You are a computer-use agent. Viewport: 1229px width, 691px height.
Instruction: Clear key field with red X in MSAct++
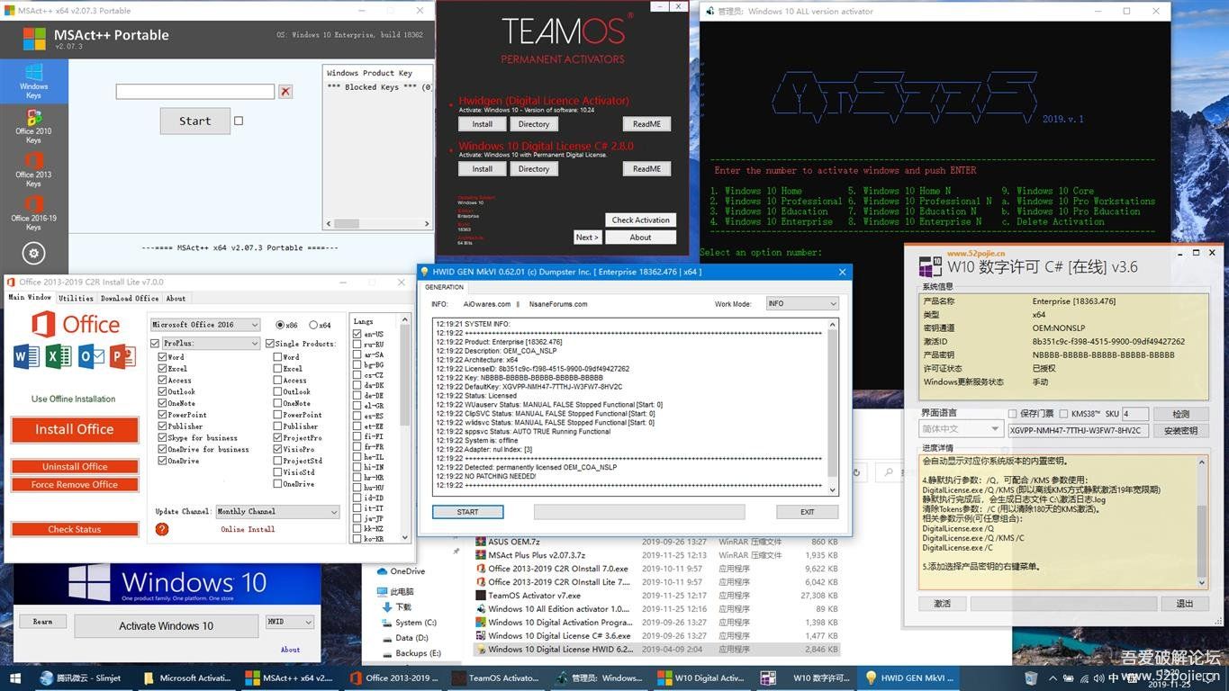(285, 92)
